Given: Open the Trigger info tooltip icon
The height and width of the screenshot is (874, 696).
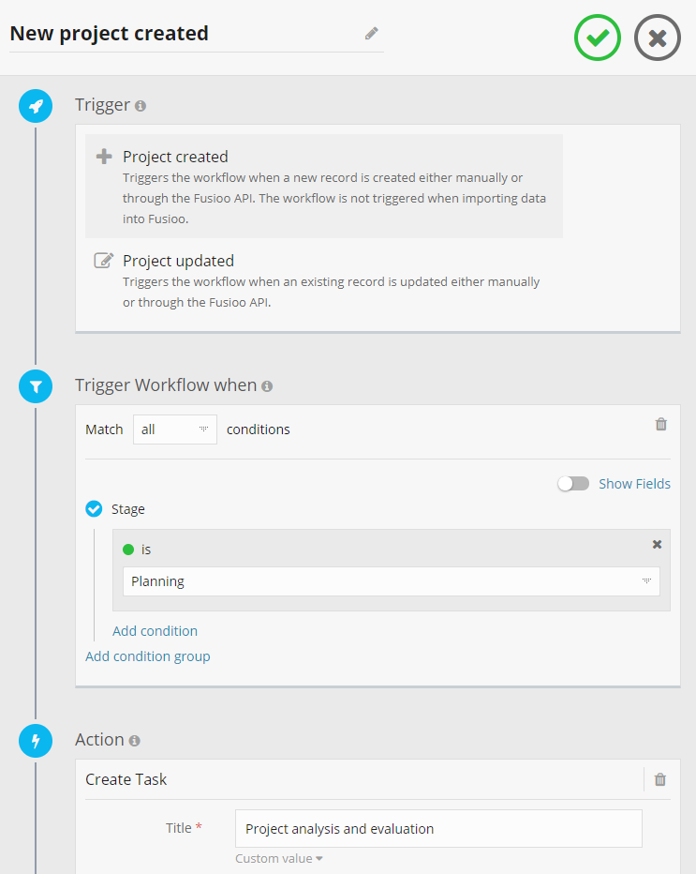Looking at the screenshot, I should 141,106.
